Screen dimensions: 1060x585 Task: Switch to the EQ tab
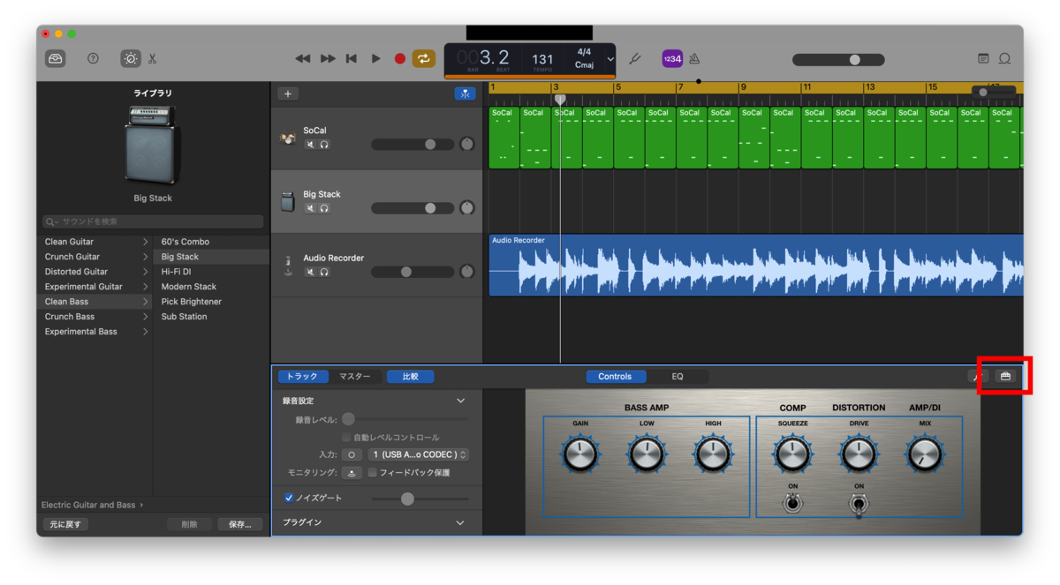point(678,377)
